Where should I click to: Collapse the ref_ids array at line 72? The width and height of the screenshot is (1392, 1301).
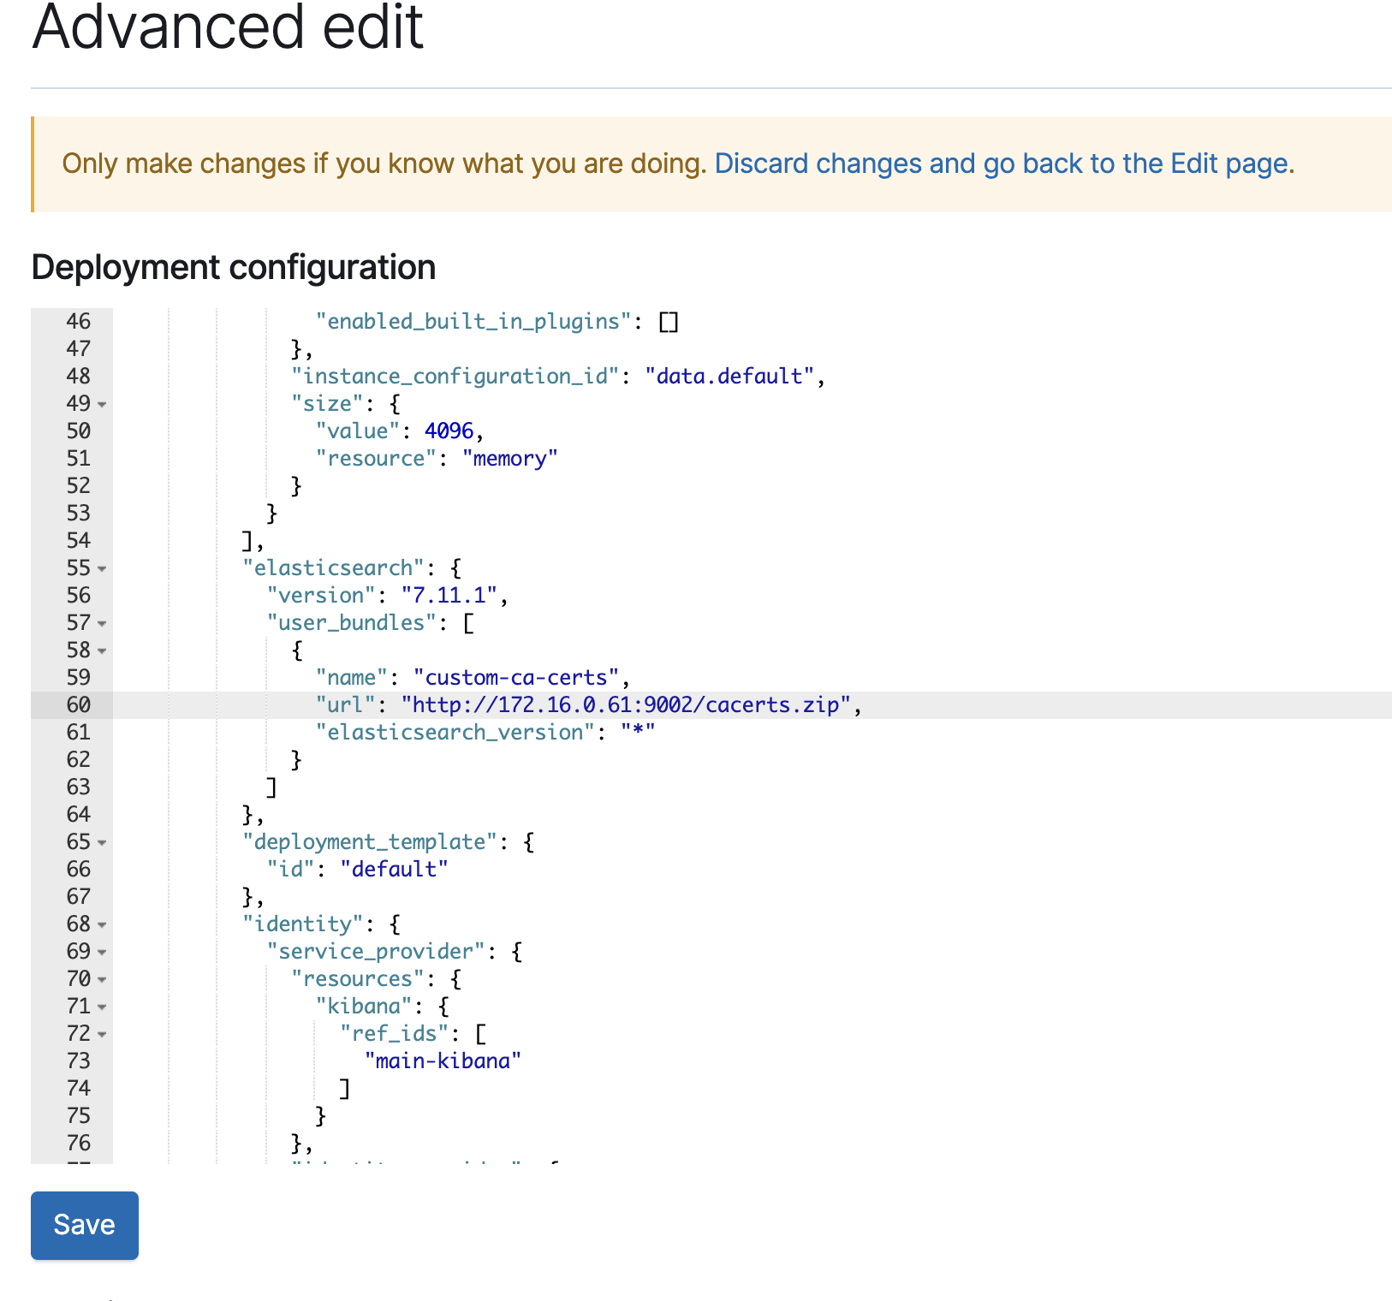coord(102,1034)
